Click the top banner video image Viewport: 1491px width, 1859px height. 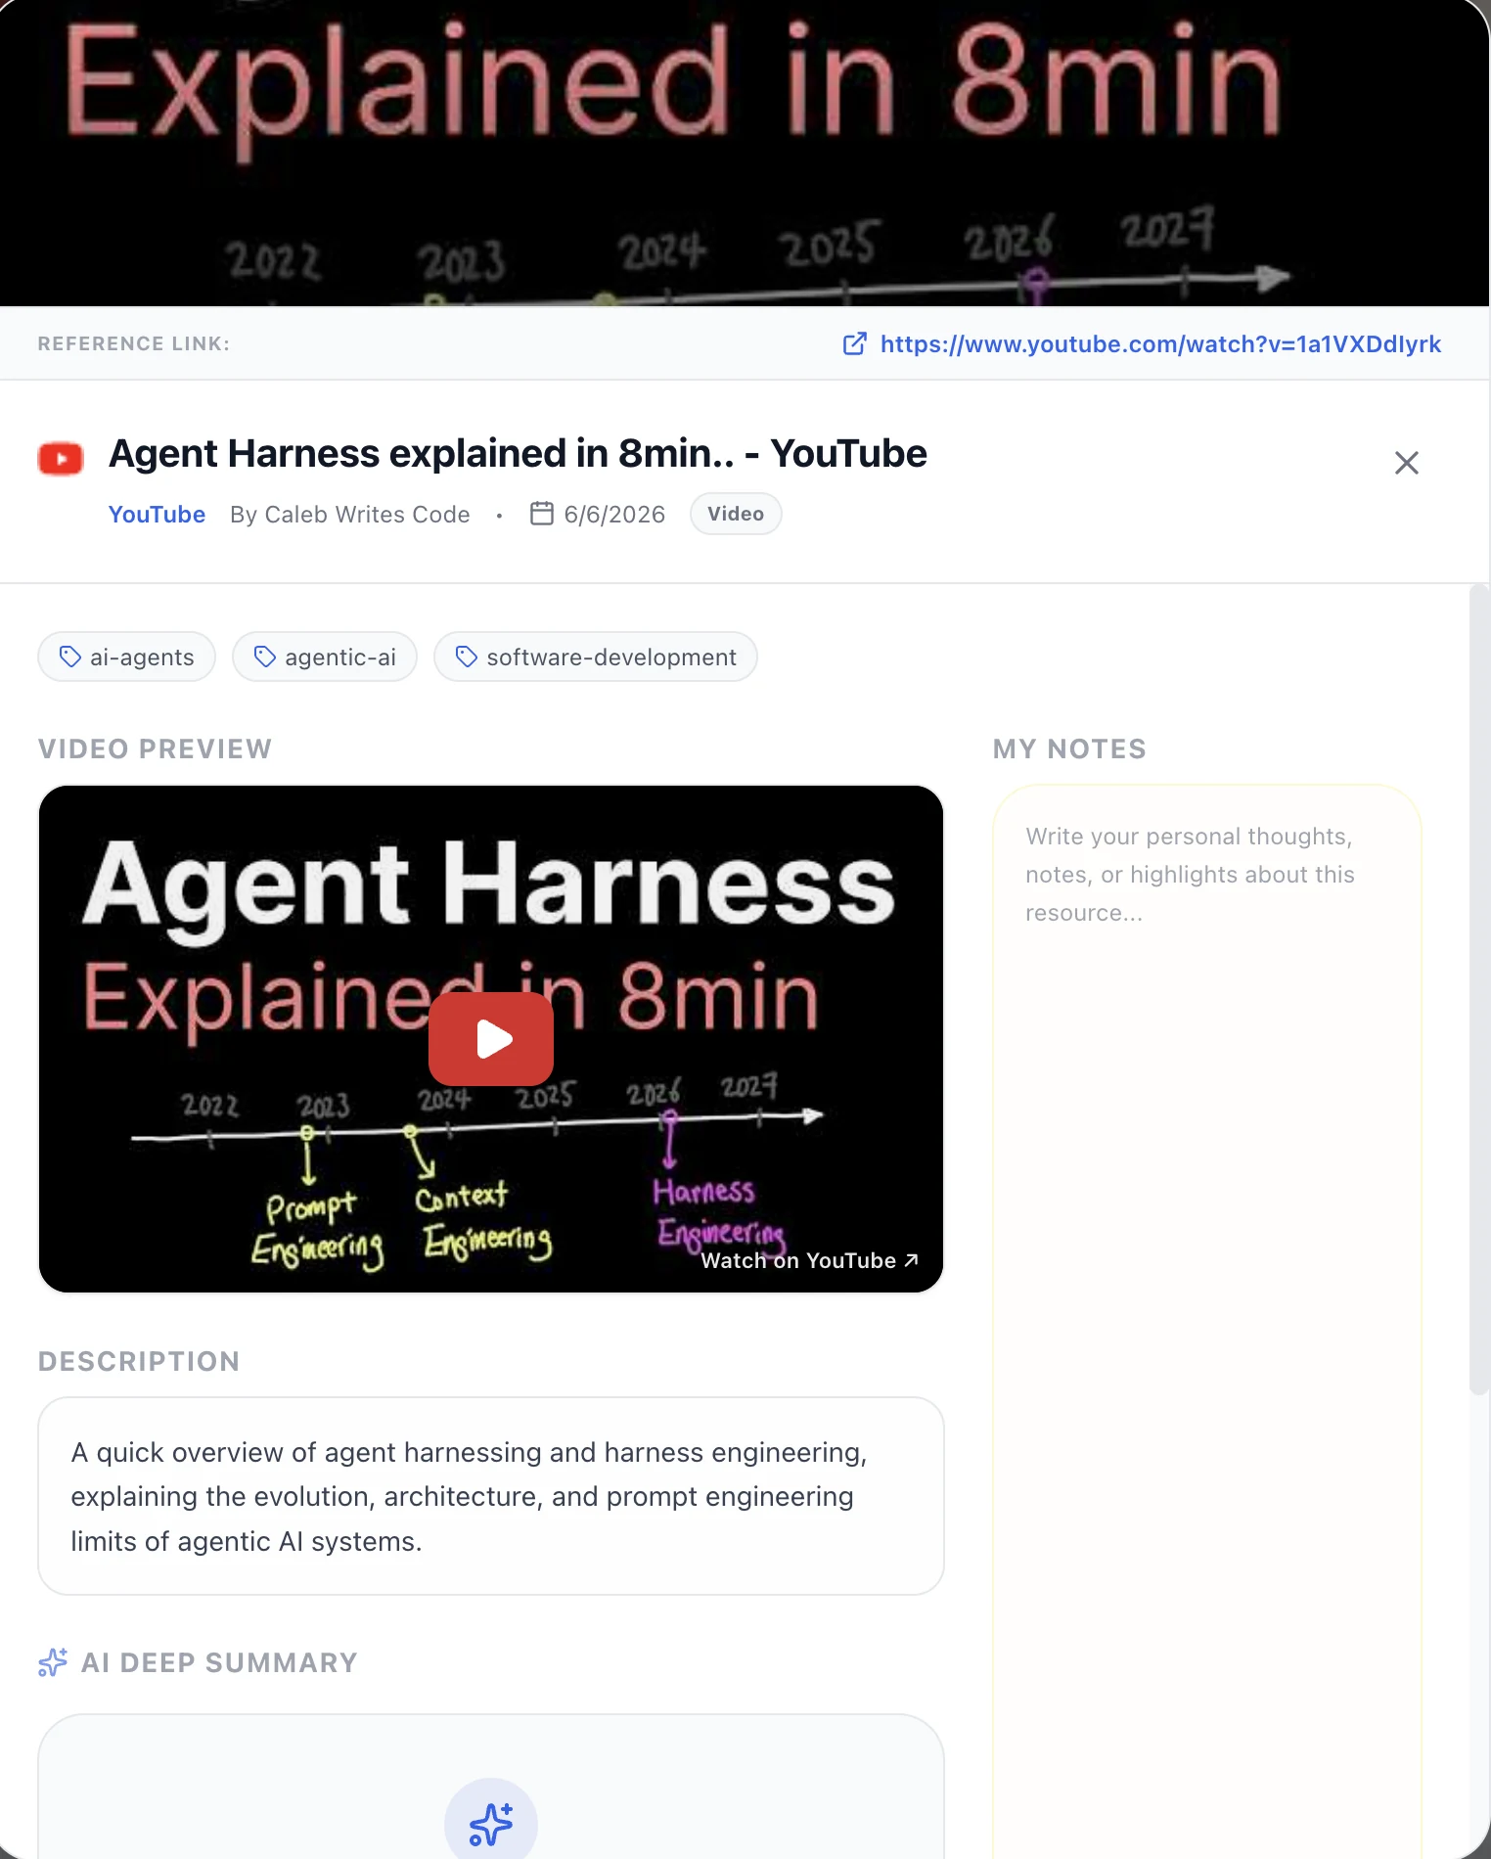point(745,153)
